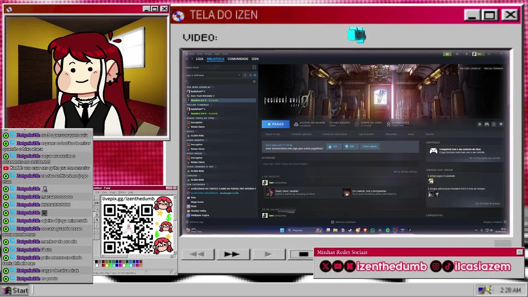Toggle sort by recent clock icon
Screen dimensions: 528x297
pos(250,75)
